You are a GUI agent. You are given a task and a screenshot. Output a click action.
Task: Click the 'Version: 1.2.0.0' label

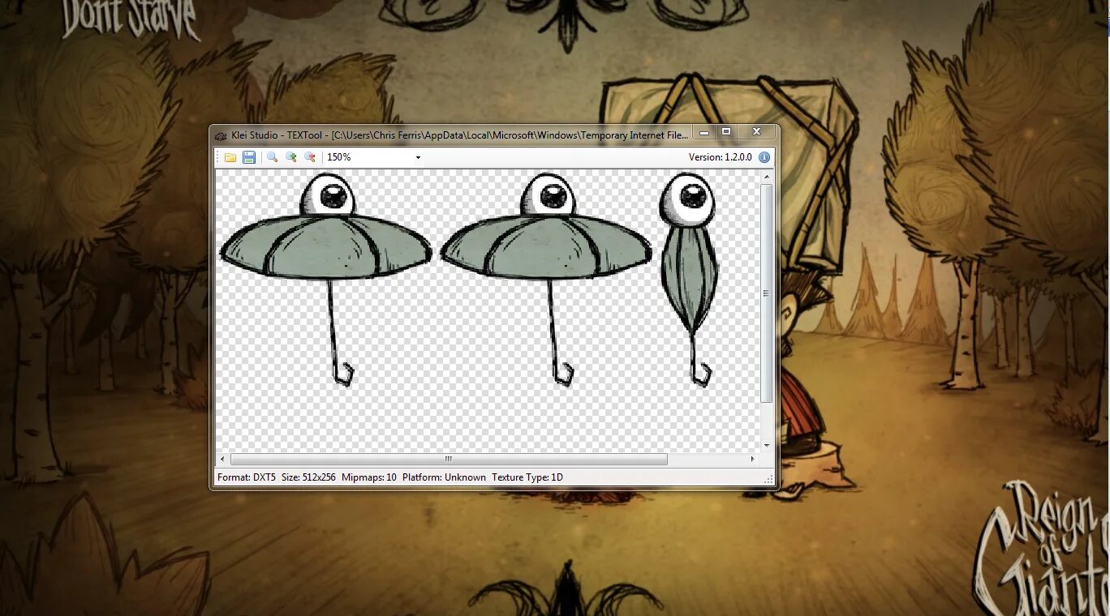(721, 157)
